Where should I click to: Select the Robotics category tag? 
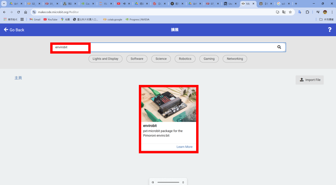click(x=185, y=59)
